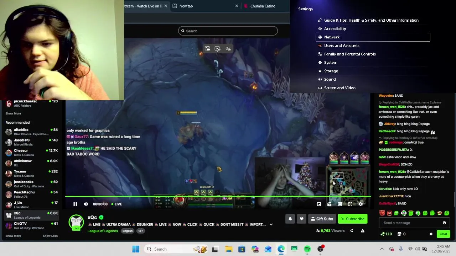Open Tyceno channel in sidebar
Screen dimensions: 456x256
click(x=31, y=174)
